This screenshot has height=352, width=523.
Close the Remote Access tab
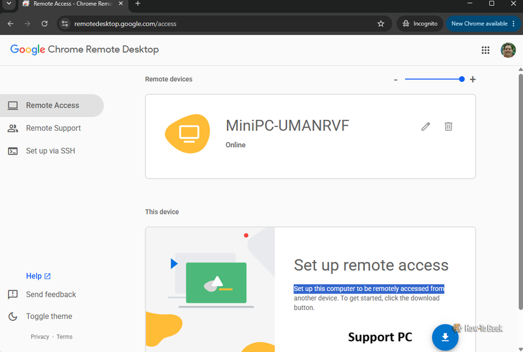point(120,4)
